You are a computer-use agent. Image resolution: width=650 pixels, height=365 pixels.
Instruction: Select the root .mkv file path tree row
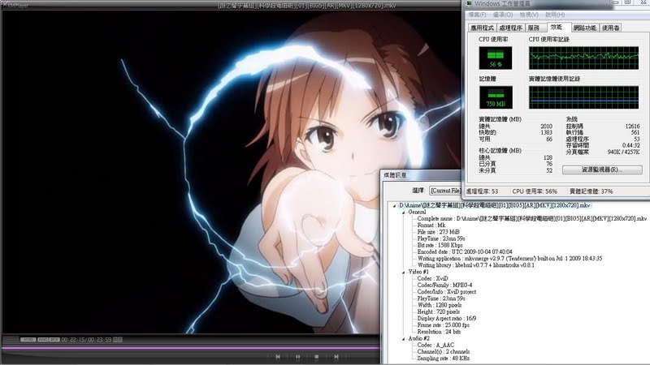click(x=494, y=205)
